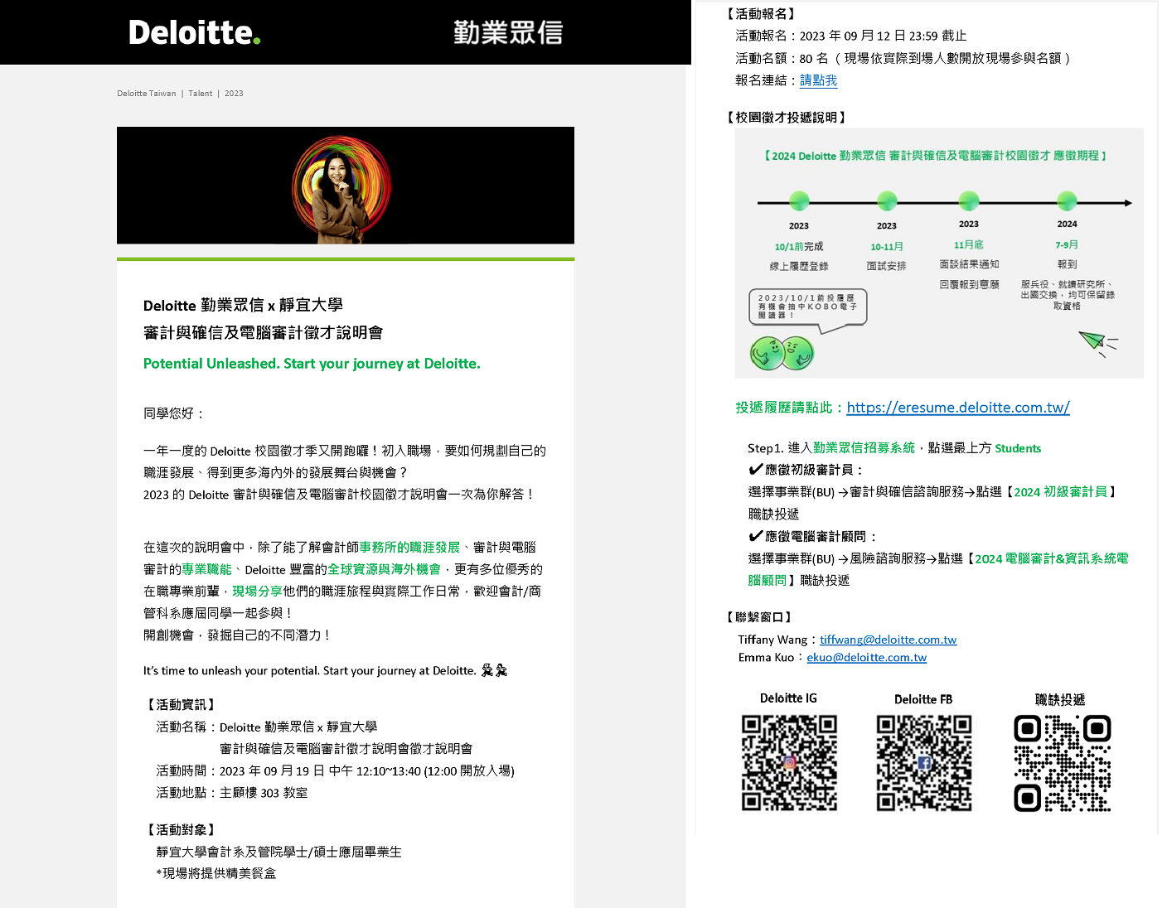Click the checkmark before 應徵初級審計員
This screenshot has width=1167, height=908.
click(756, 469)
